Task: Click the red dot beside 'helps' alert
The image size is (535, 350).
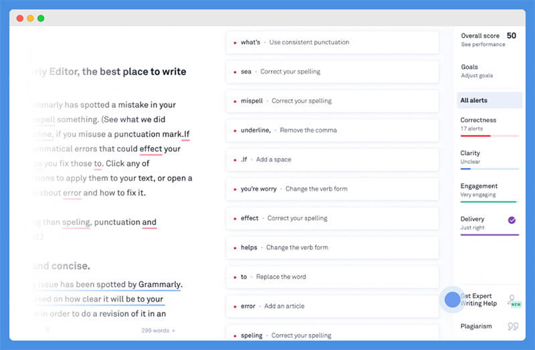Action: (x=235, y=248)
